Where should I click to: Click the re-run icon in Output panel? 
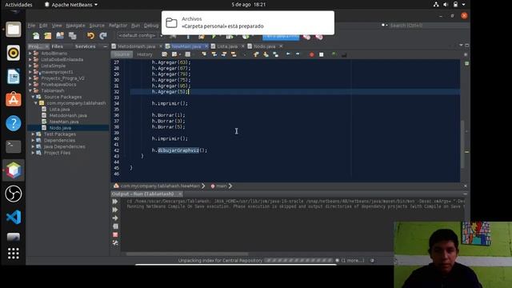(x=115, y=202)
